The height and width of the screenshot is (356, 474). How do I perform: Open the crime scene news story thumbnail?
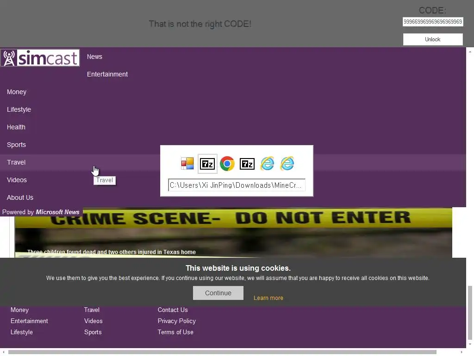[x=233, y=233]
